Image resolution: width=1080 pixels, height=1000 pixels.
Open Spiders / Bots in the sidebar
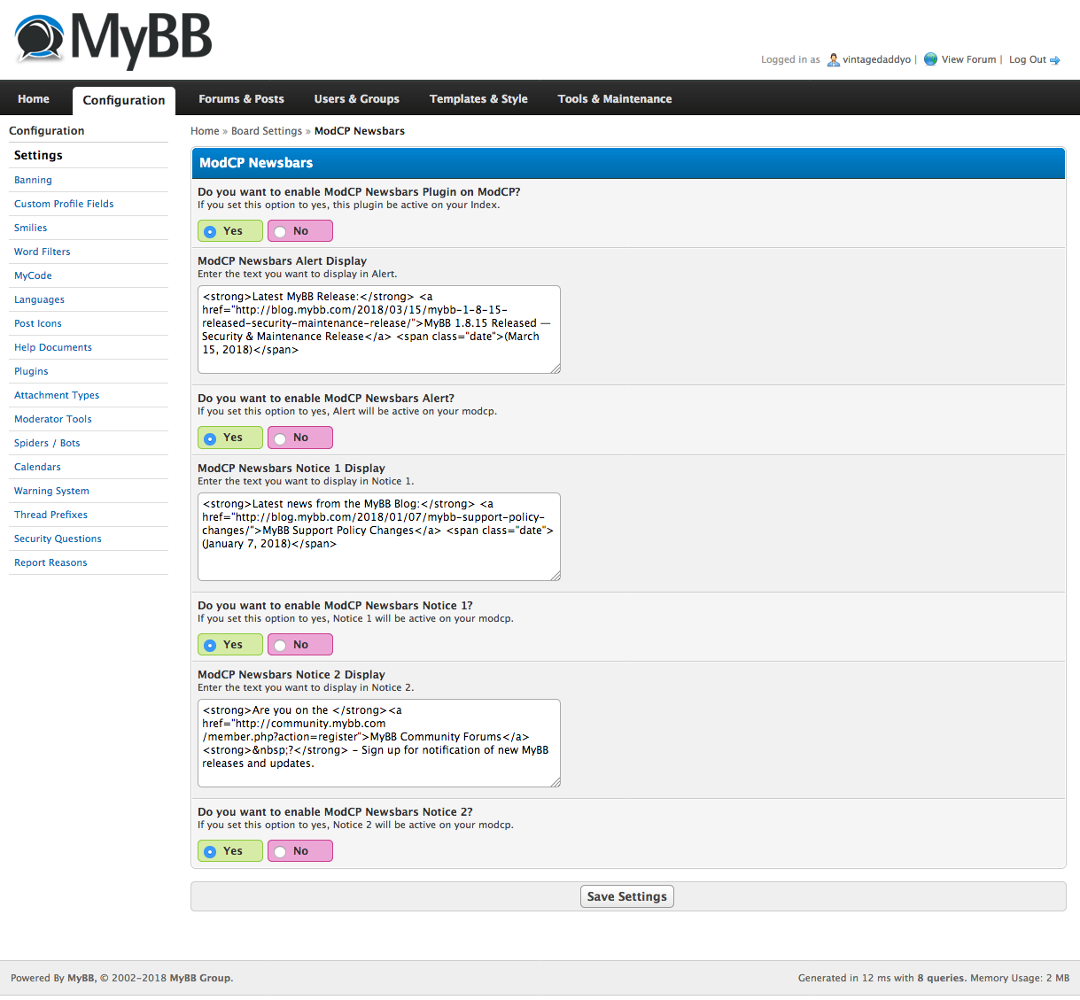[47, 443]
